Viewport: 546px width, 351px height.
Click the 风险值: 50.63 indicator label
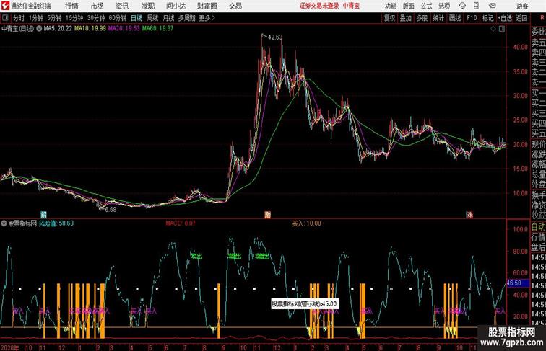pyautogui.click(x=56, y=223)
